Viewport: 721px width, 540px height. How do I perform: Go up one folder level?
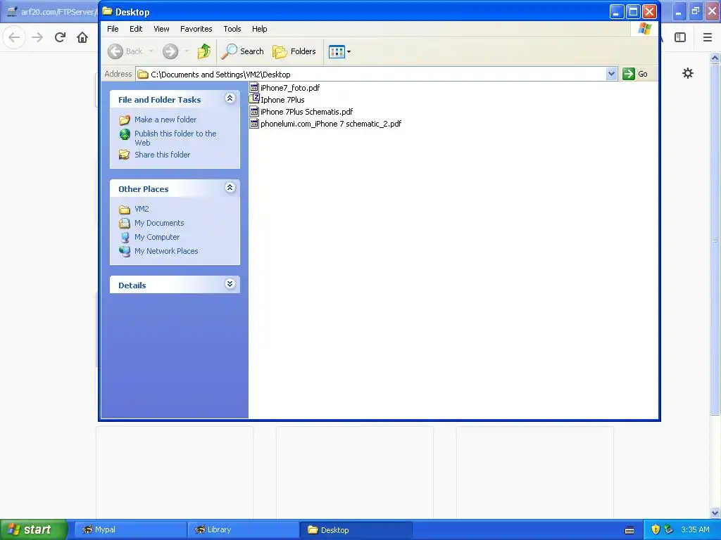pos(203,51)
